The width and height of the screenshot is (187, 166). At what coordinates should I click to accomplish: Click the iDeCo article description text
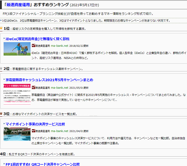(109, 56)
